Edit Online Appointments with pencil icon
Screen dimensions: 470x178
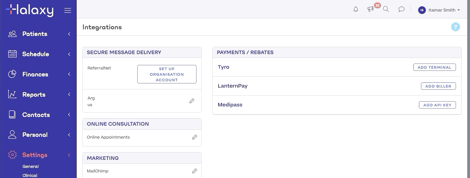tap(194, 137)
